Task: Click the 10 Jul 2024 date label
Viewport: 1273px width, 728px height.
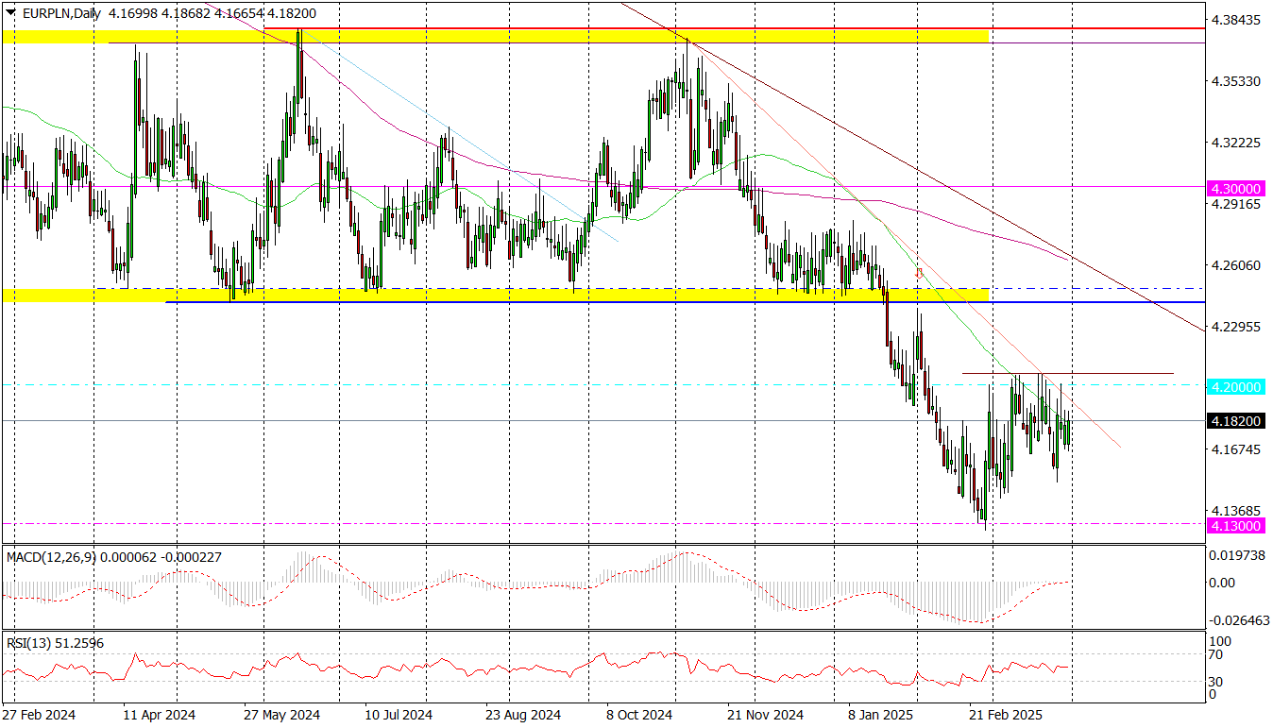Action: pyautogui.click(x=399, y=716)
